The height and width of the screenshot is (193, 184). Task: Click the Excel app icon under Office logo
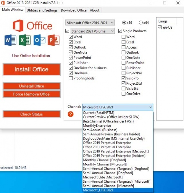coord(25,40)
